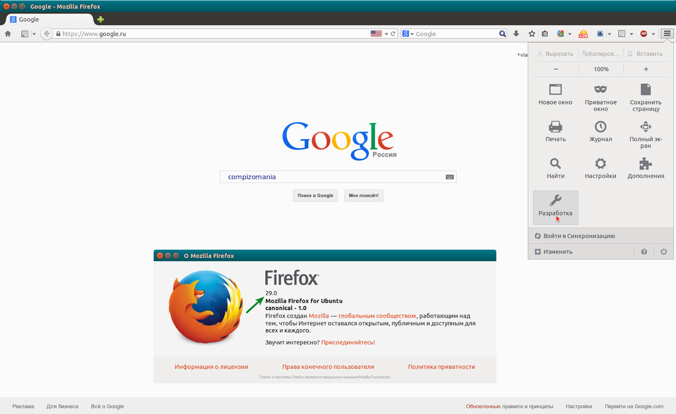Open the on-screen keyboard icon in search field
The image size is (676, 414).
pos(450,177)
